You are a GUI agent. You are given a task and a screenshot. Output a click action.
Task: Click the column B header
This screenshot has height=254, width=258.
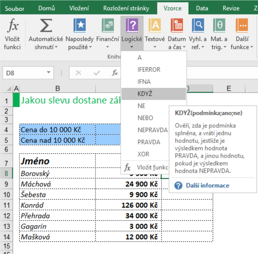coord(57,89)
